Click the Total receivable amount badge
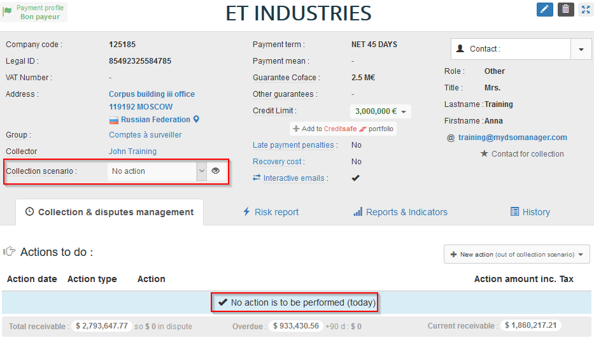Viewport: 594px width, 340px height. pos(101,326)
